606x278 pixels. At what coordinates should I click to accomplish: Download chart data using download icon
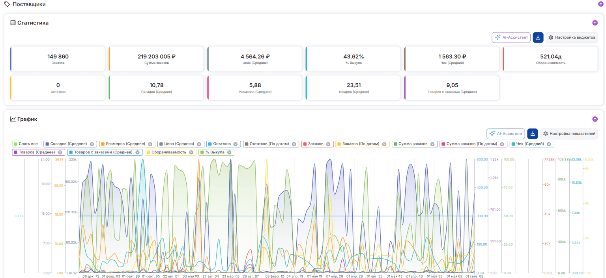(533, 134)
